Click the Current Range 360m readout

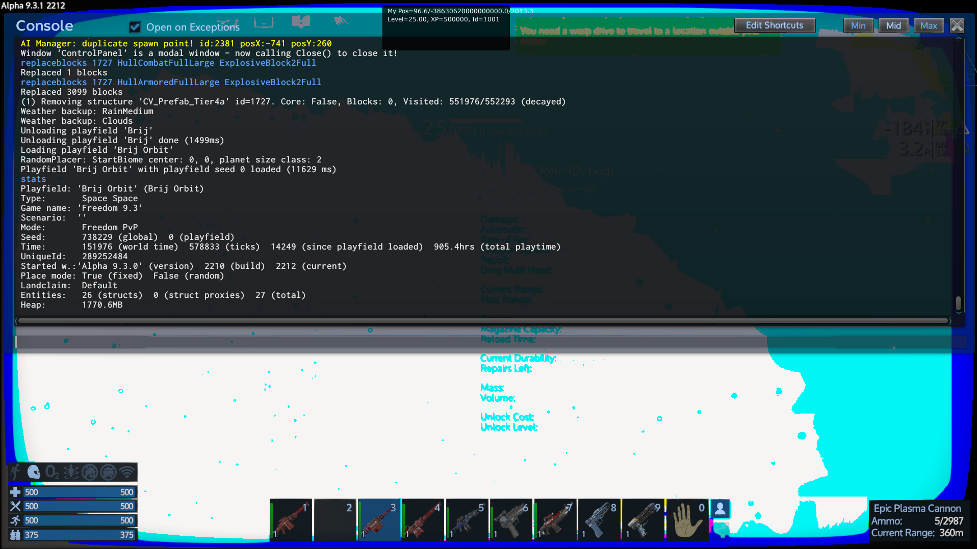(x=917, y=533)
